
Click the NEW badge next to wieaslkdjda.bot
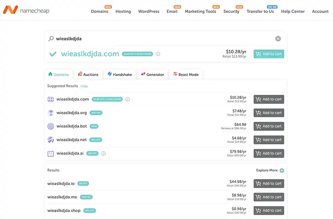(94, 126)
